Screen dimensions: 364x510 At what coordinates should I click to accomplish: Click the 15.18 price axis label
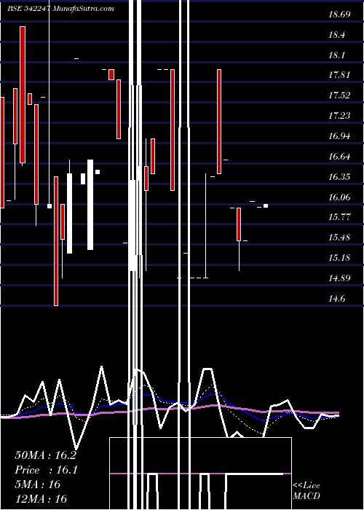(339, 258)
